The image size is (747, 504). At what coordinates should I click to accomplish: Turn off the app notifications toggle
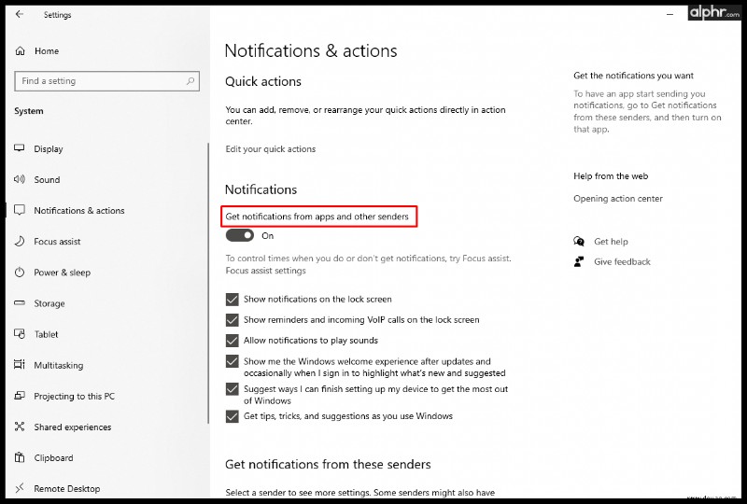(240, 235)
